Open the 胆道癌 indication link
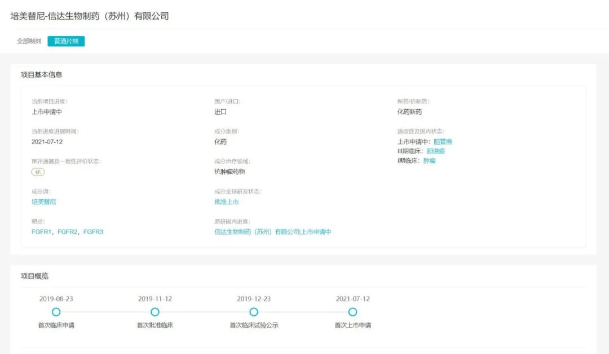609x354 pixels. click(436, 151)
